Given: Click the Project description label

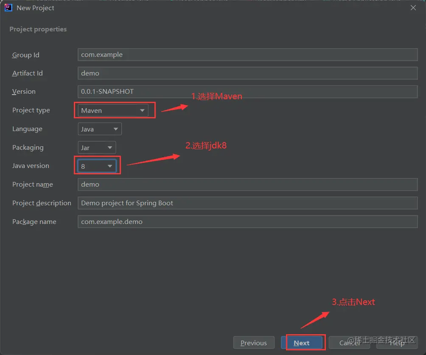Looking at the screenshot, I should pyautogui.click(x=42, y=203).
